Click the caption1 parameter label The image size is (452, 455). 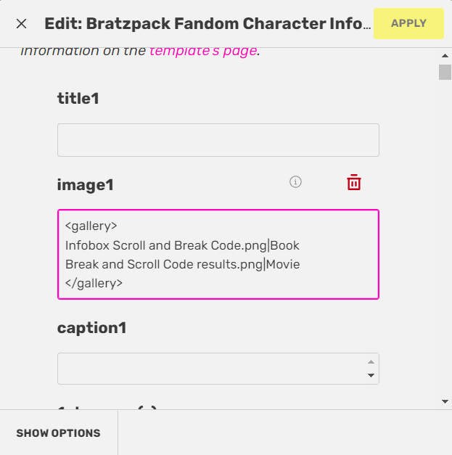click(92, 328)
